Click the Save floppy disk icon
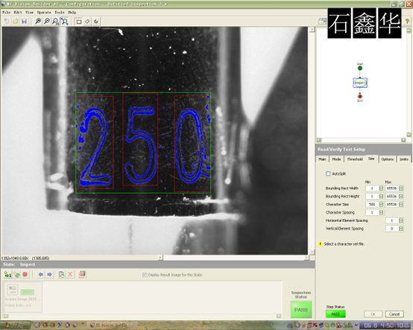The height and width of the screenshot is (330, 413). click(25, 21)
